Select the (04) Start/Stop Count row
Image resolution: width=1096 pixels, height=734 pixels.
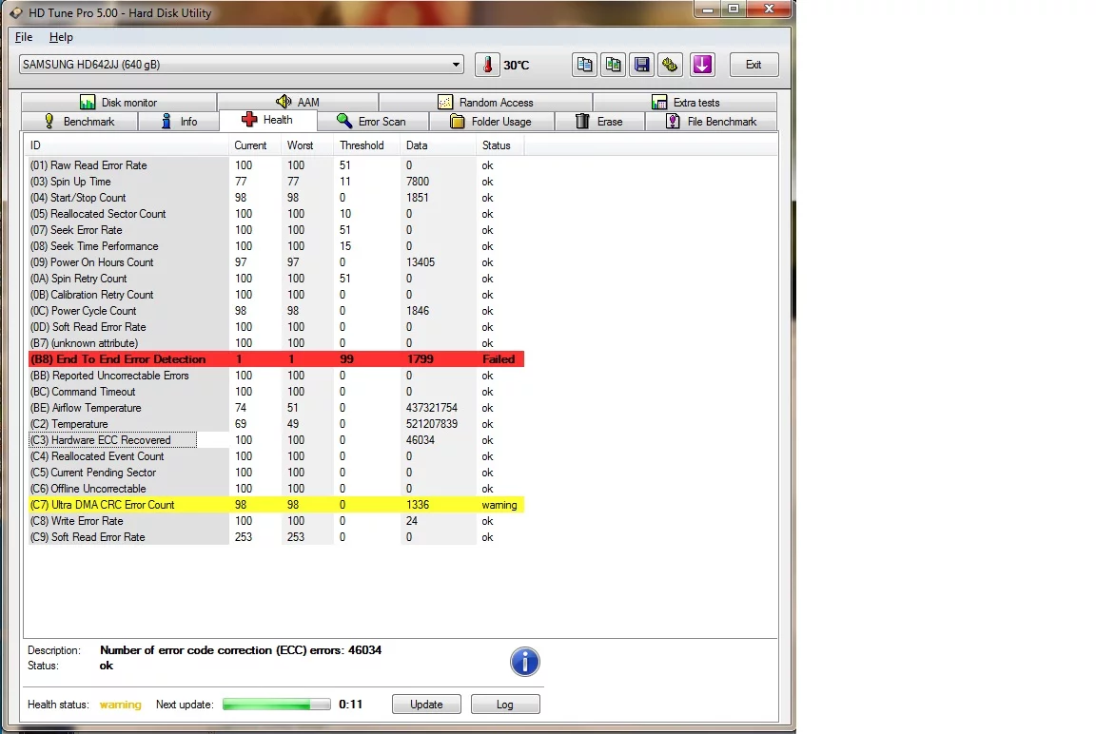pyautogui.click(x=276, y=198)
